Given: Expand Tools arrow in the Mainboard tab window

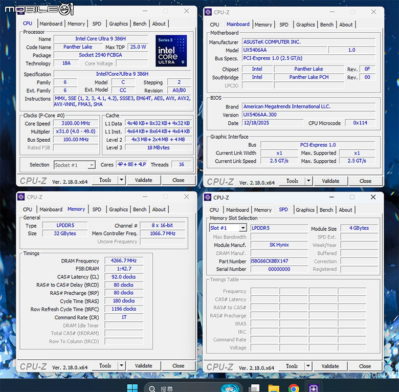Looking at the screenshot, I should 308,181.
